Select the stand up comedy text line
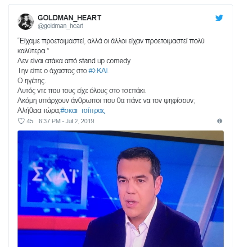The height and width of the screenshot is (247, 248). (x=74, y=61)
